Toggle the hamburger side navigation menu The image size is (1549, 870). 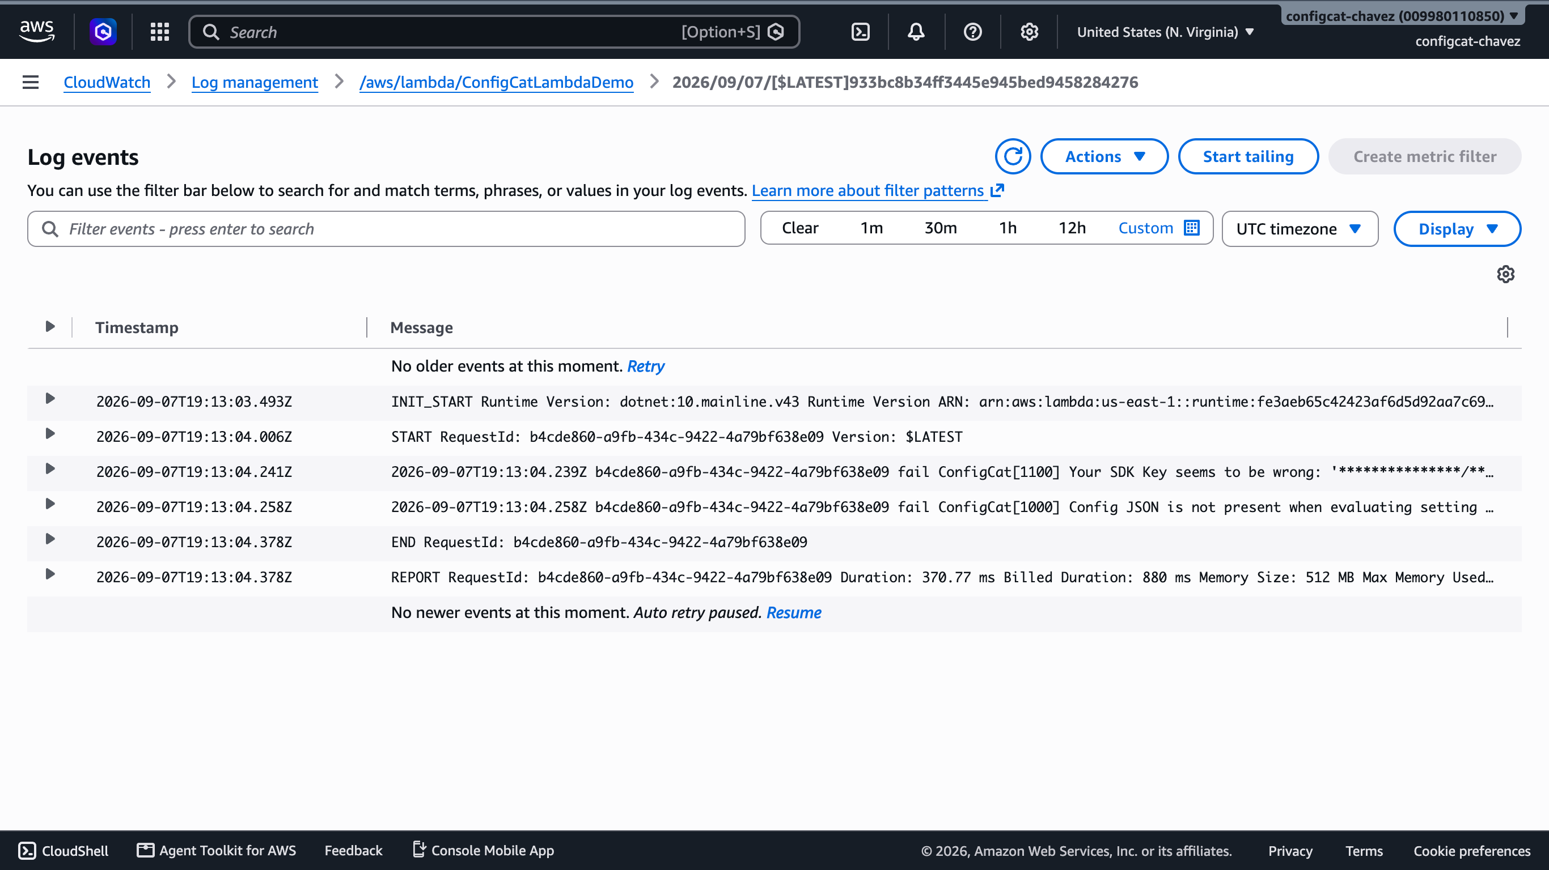coord(31,82)
